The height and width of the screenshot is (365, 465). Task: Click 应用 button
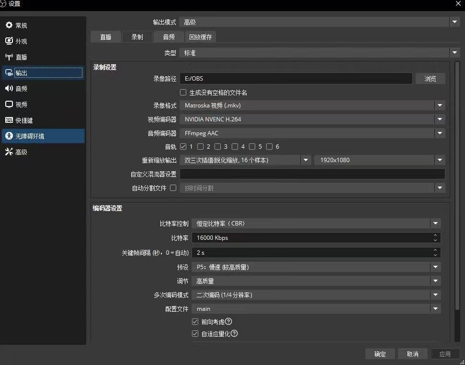click(445, 354)
